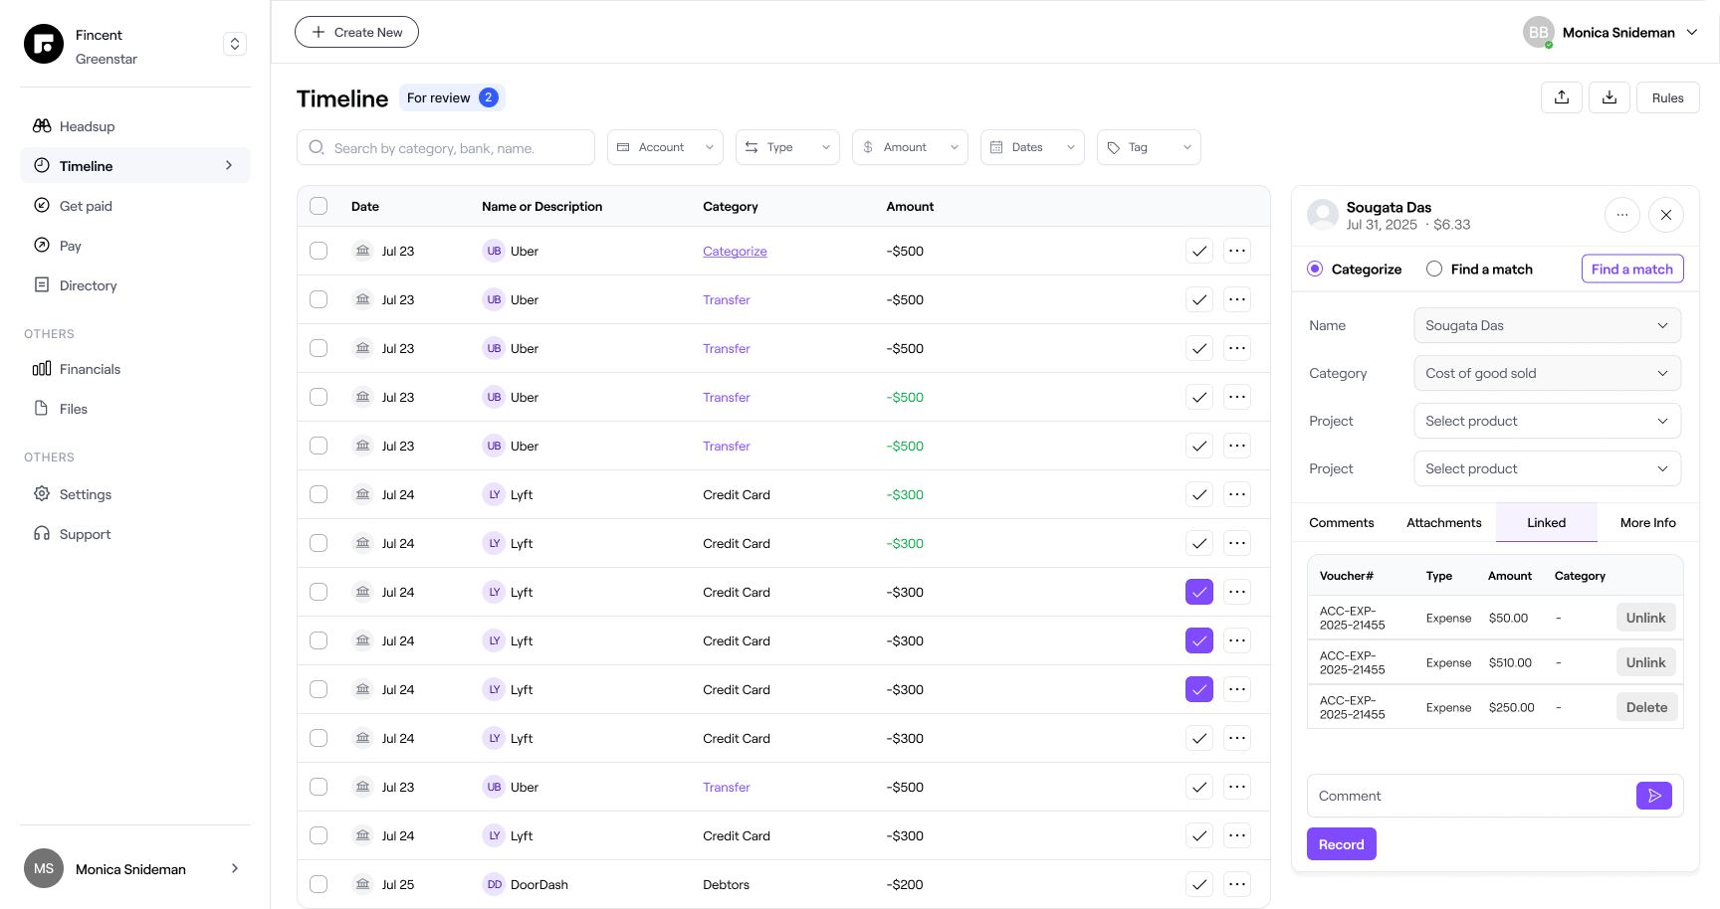Click the Rules button
This screenshot has height=909, width=1720.
(1667, 97)
